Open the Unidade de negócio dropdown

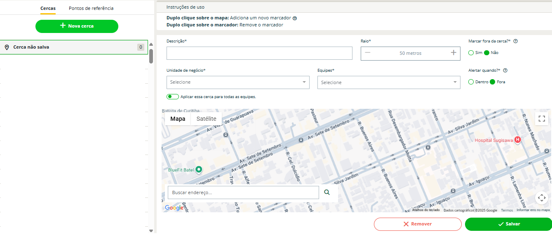[x=238, y=82]
